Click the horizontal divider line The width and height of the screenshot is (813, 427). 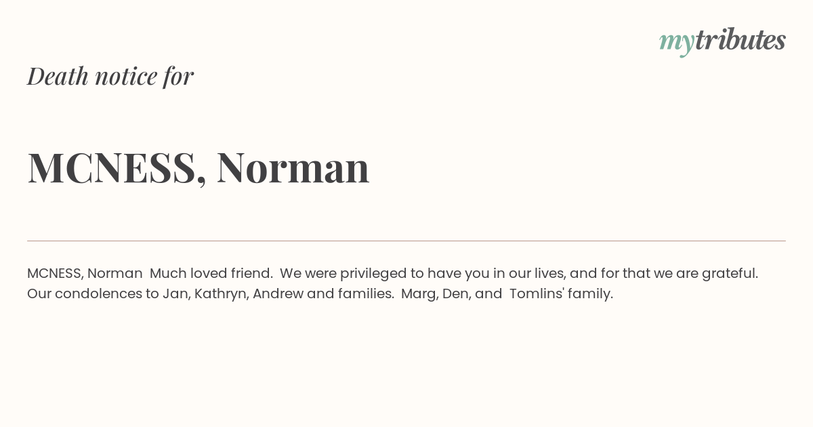coord(406,241)
